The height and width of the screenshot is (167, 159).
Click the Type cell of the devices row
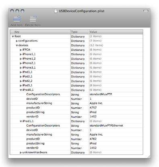78,46
